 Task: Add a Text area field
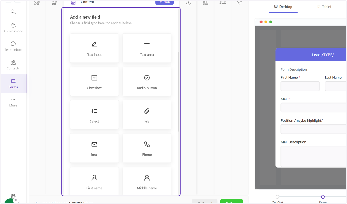(147, 48)
